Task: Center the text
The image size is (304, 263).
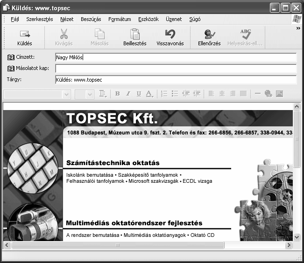Action: click(222, 94)
